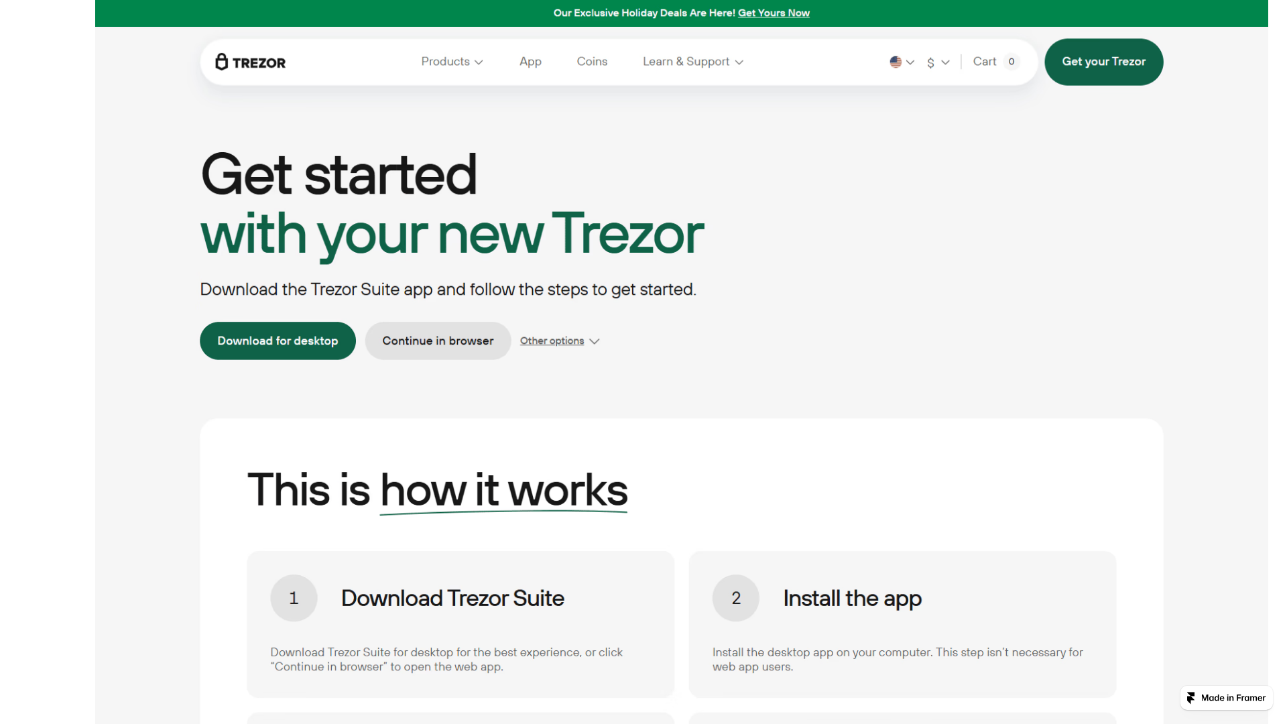
Task: Open the US flag language selector
Action: [x=902, y=62]
